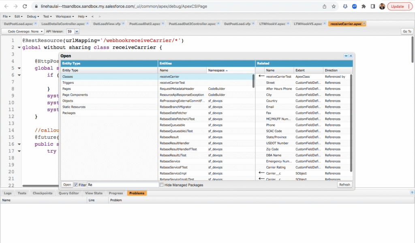Screen dimensions: 415x243
Task: Click the Open button in dialog
Action: tap(67, 185)
